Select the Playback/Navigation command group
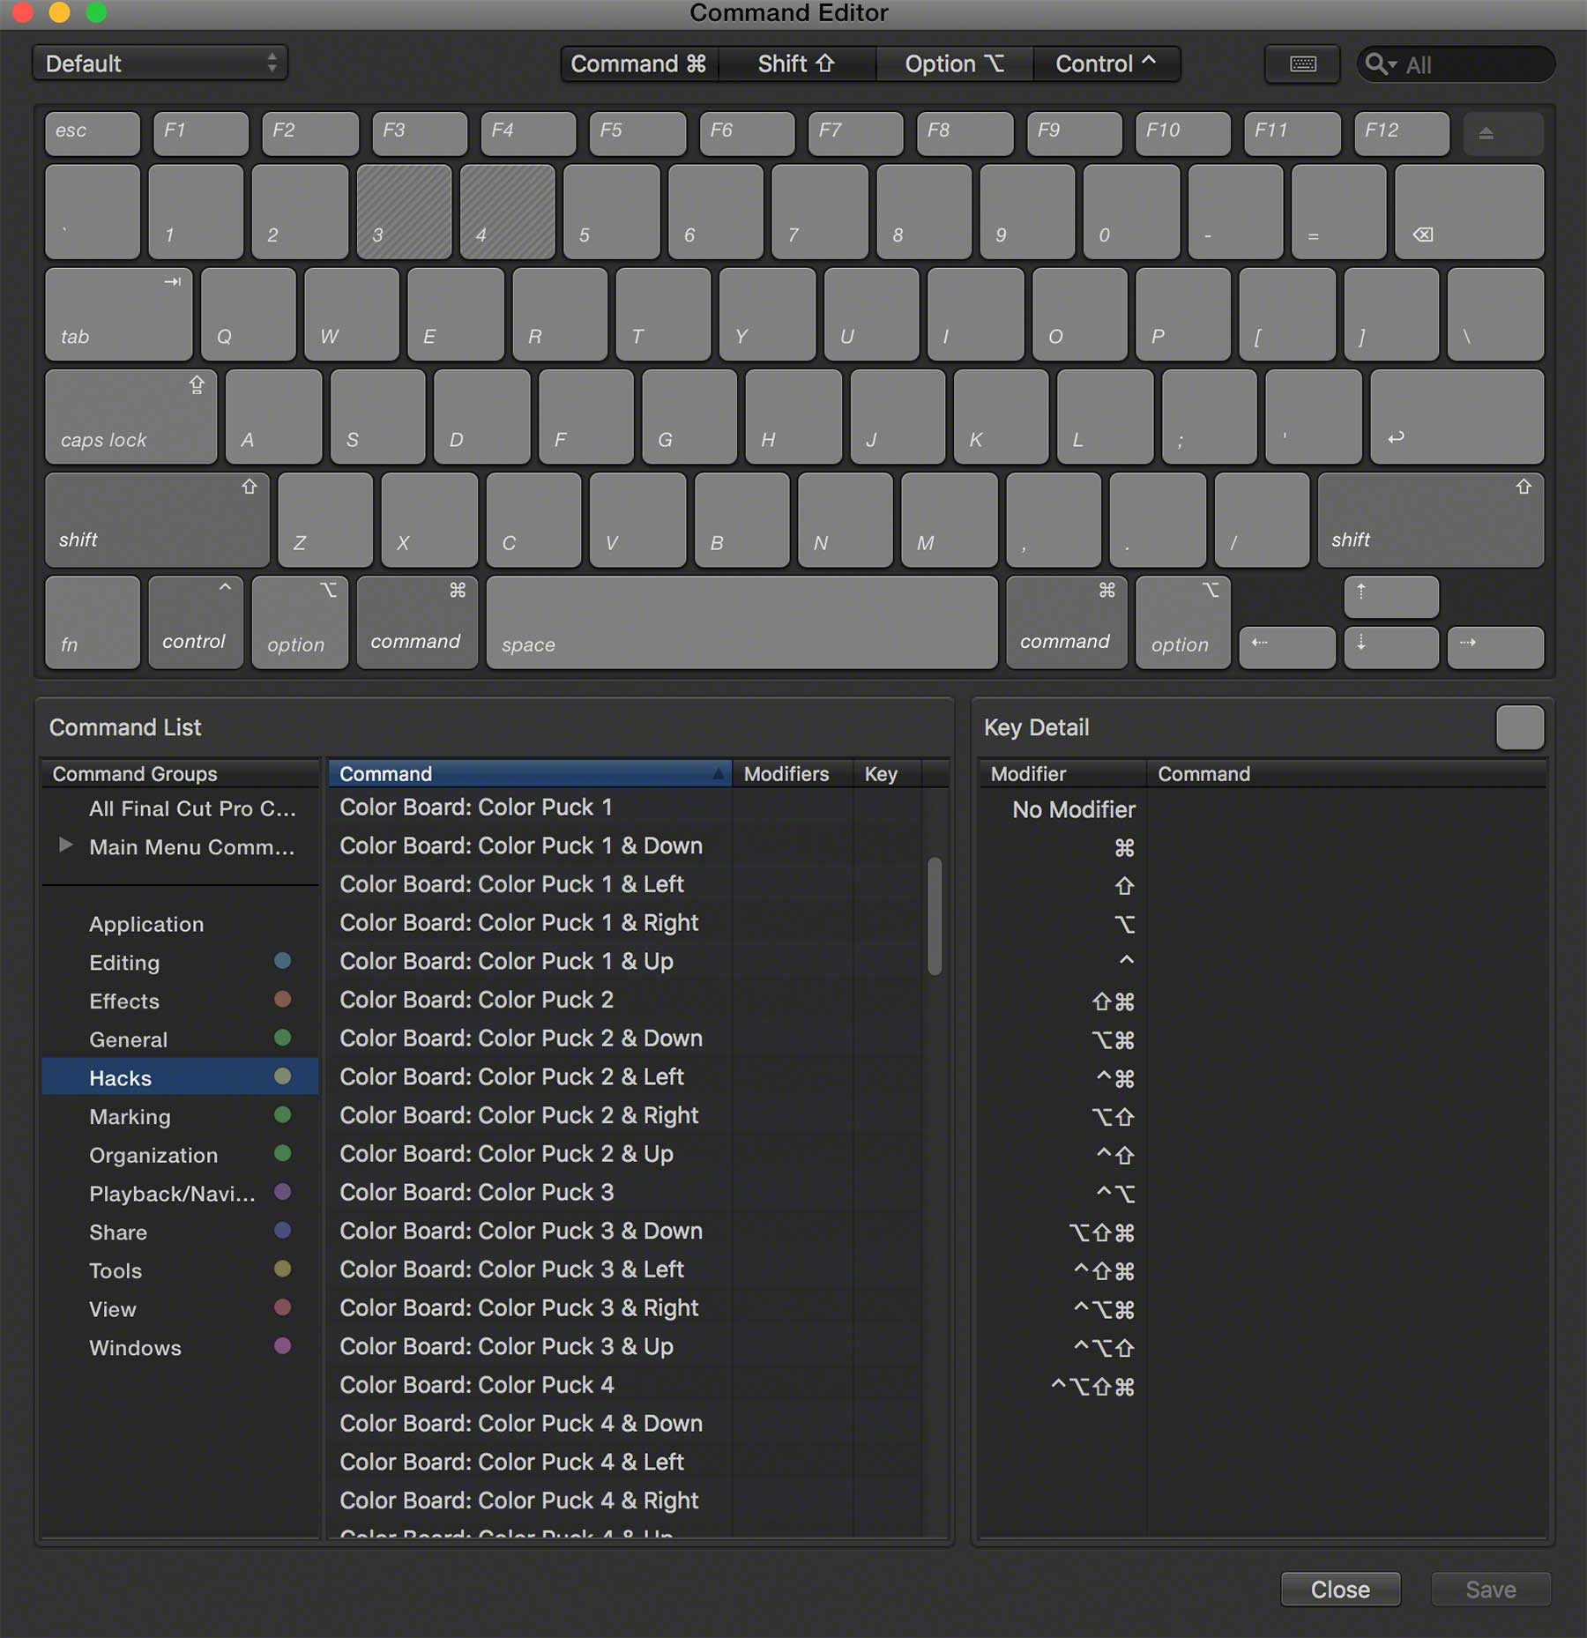The image size is (1587, 1638). coord(180,1193)
